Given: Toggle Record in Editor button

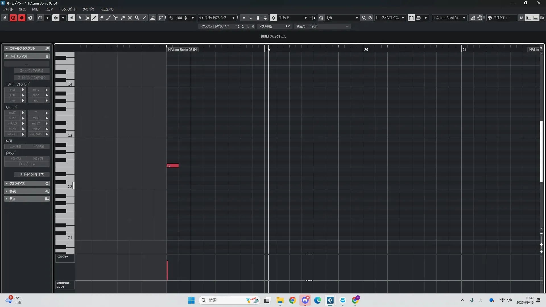Looking at the screenshot, I should (22, 18).
